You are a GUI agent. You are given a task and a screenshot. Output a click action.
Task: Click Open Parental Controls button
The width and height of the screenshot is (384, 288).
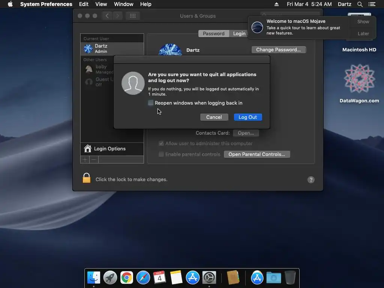pyautogui.click(x=257, y=154)
